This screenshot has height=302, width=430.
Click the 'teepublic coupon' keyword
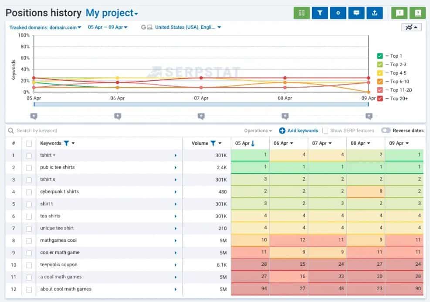[x=59, y=264]
